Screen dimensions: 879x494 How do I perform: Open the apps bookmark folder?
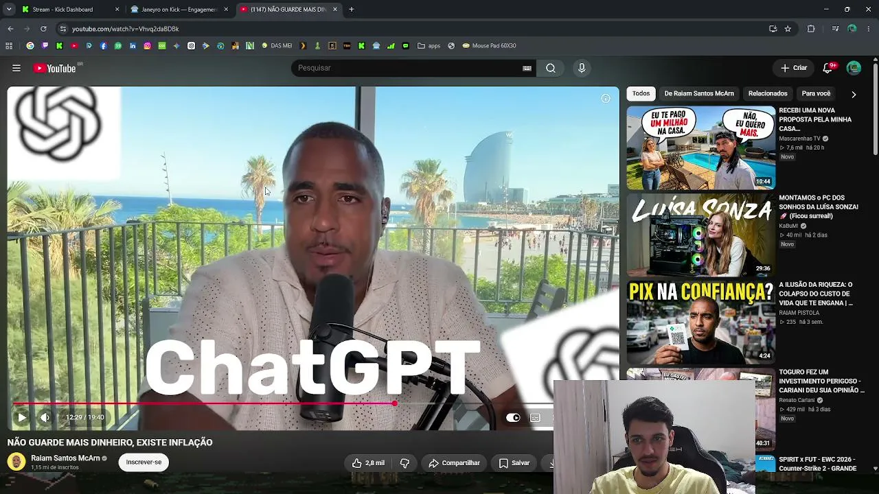click(x=429, y=46)
